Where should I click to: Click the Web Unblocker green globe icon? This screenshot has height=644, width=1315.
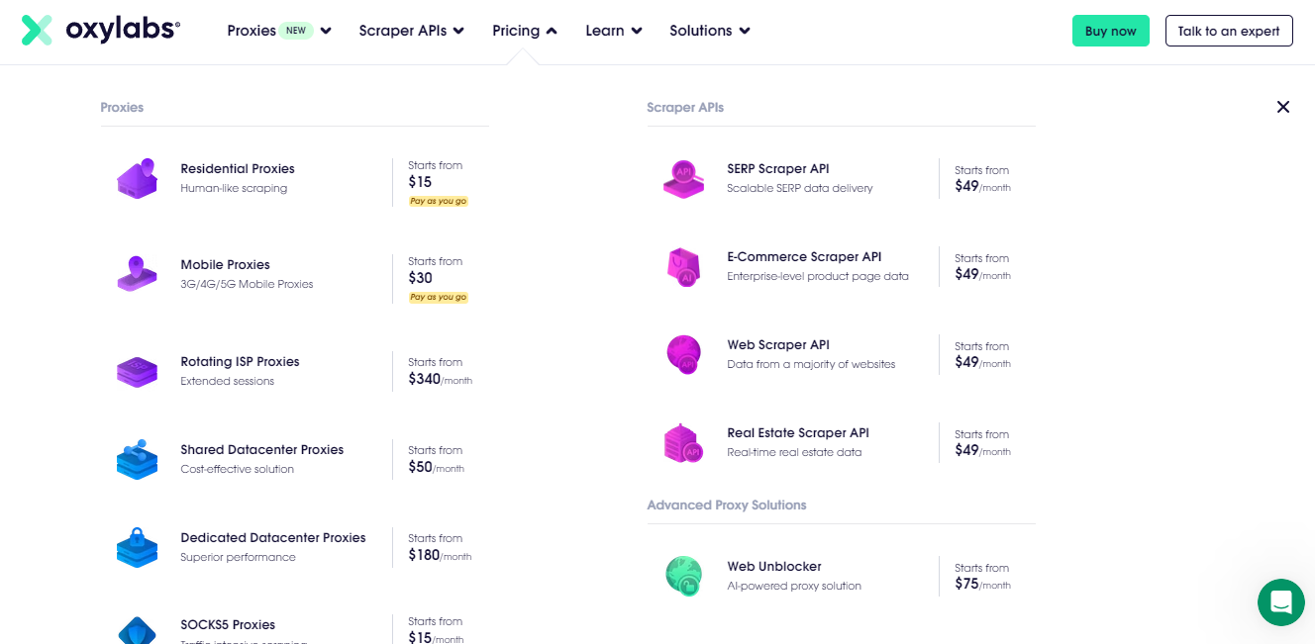(683, 576)
